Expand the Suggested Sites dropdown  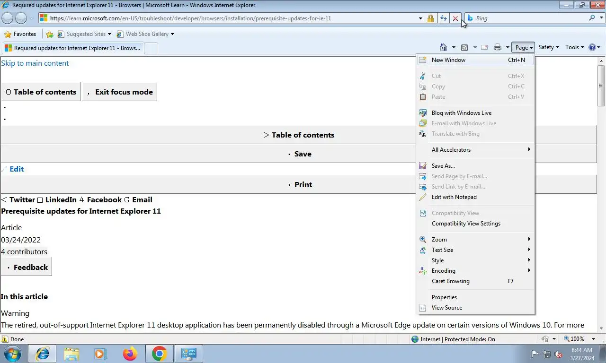pos(109,34)
